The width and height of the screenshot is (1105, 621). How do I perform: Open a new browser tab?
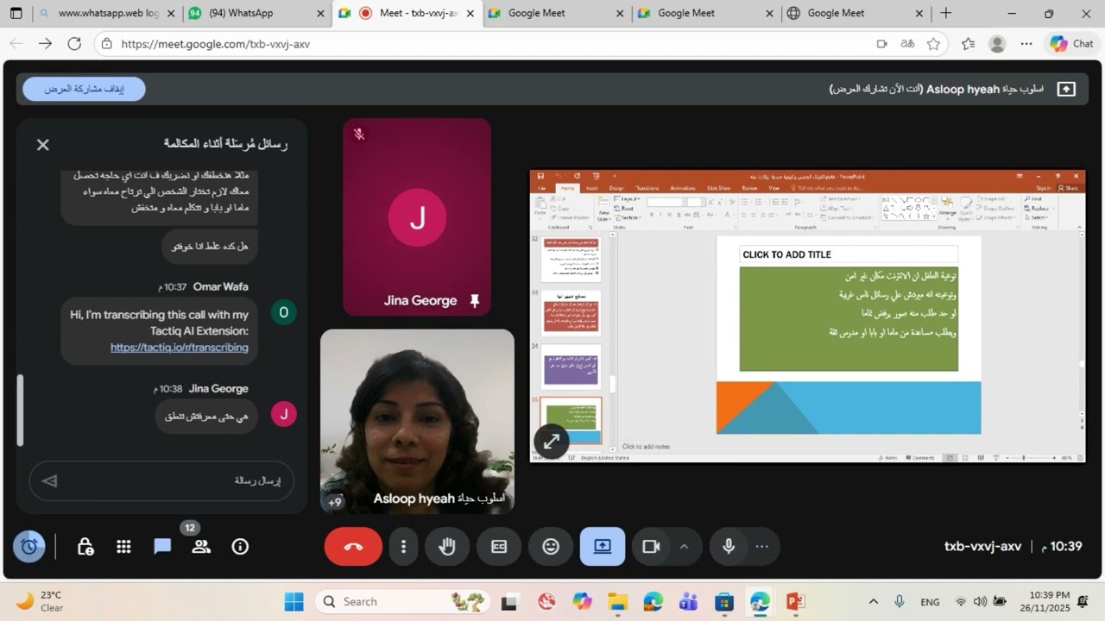tap(945, 13)
